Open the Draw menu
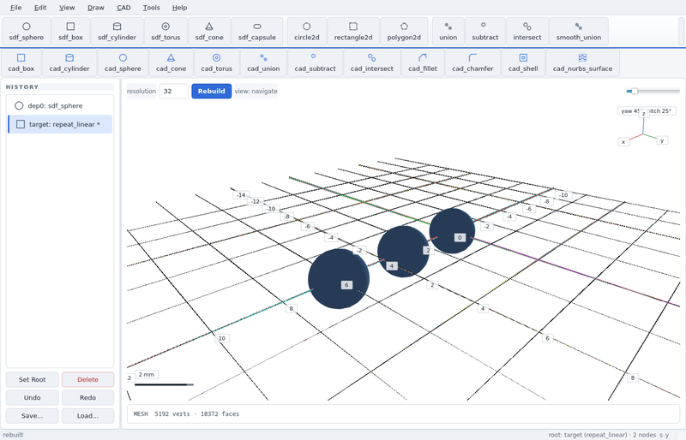The height and width of the screenshot is (440, 686). pos(96,8)
